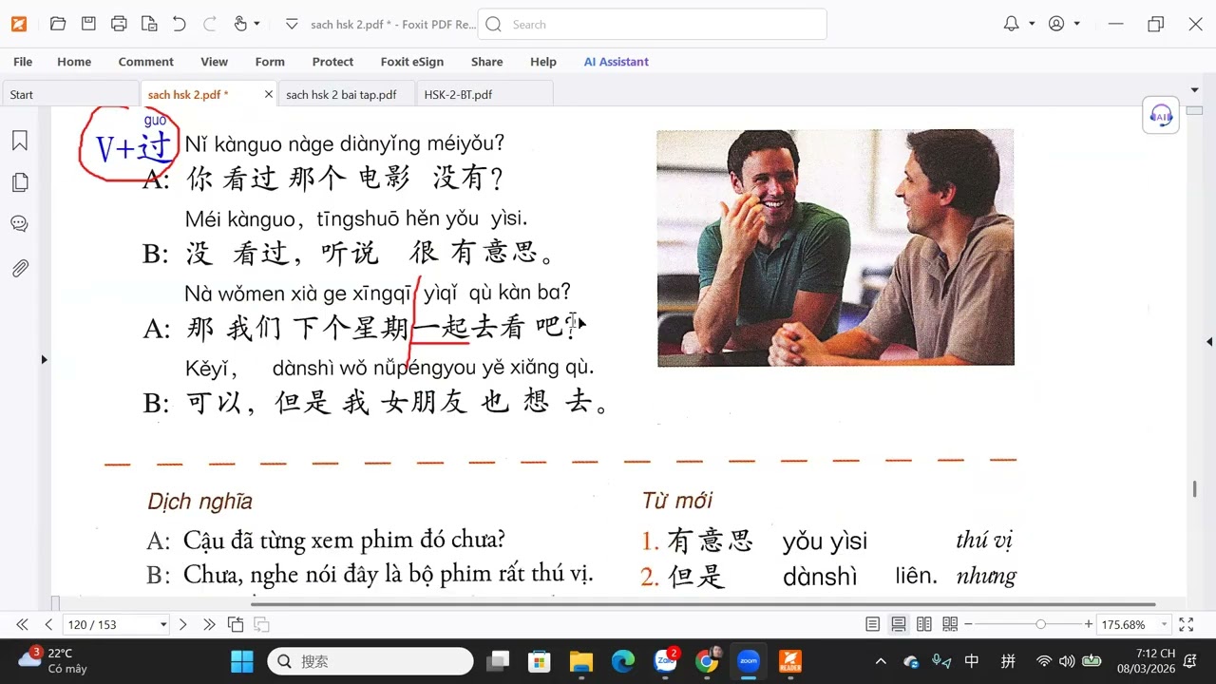Open the Comments panel in the sidebar
This screenshot has width=1216, height=684.
pos(20,224)
